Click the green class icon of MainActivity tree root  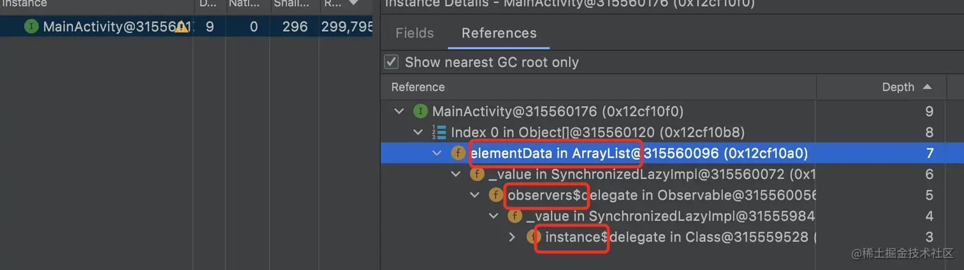420,111
